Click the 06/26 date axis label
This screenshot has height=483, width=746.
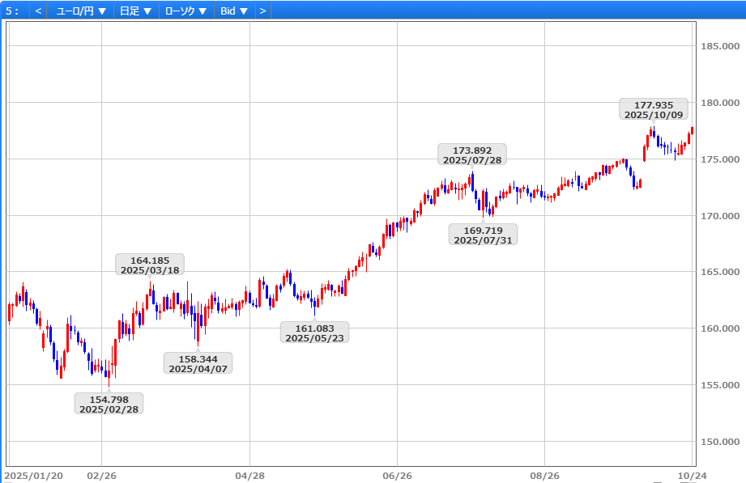pyautogui.click(x=397, y=475)
